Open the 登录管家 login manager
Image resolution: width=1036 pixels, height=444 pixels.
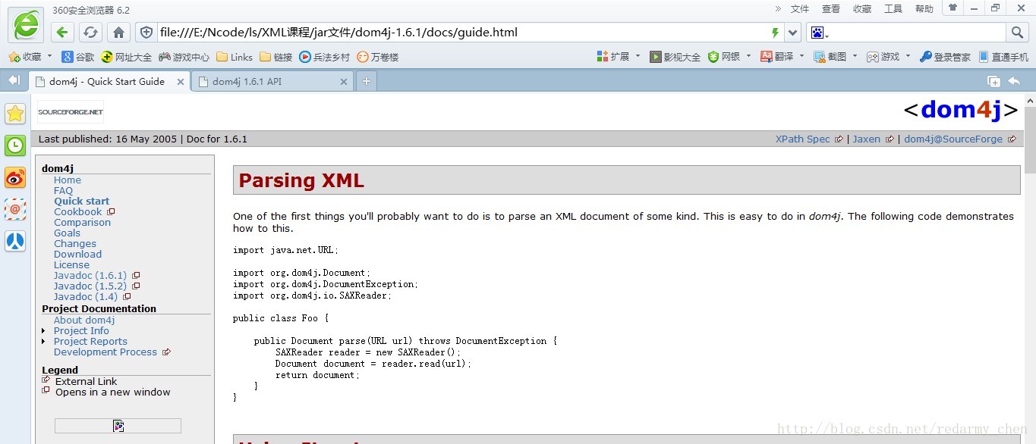pyautogui.click(x=945, y=57)
